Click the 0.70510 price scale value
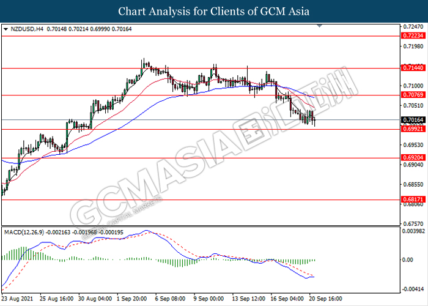 pos(413,105)
